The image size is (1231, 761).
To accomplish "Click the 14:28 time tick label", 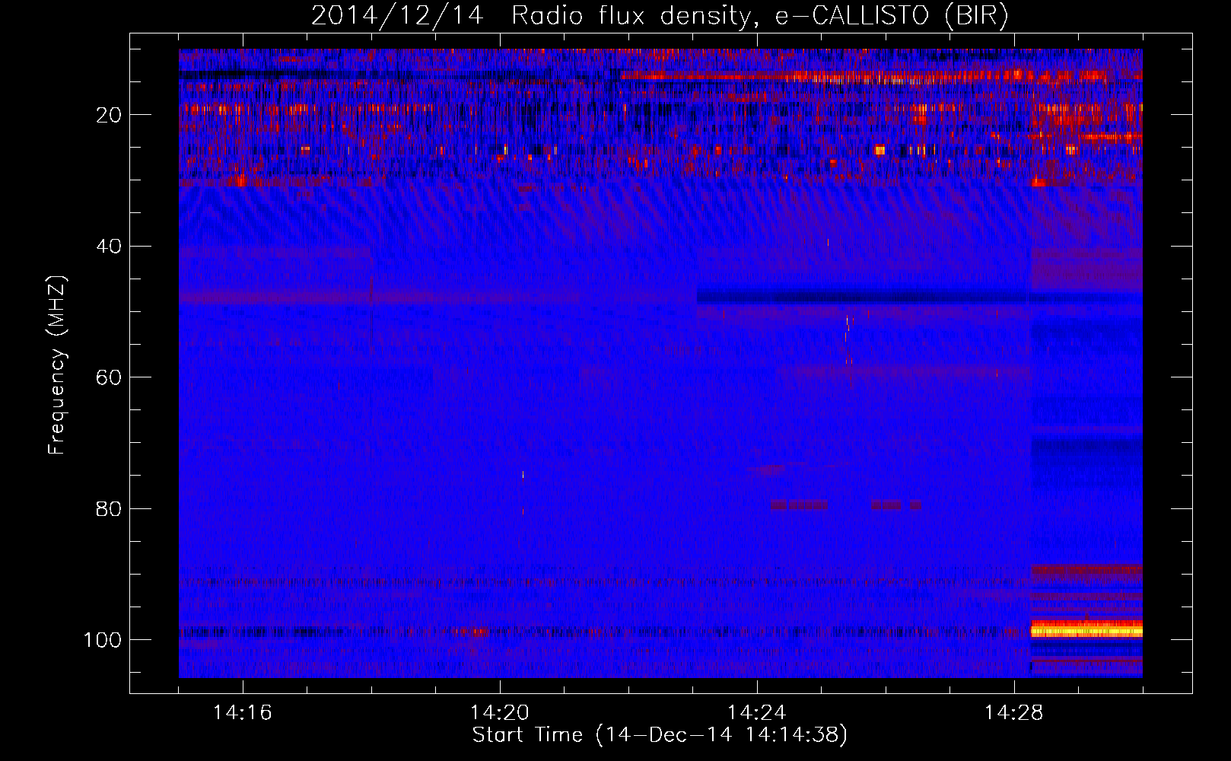I will coord(1014,713).
